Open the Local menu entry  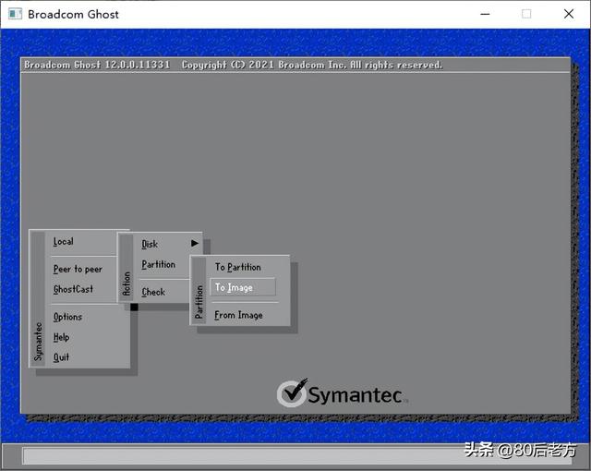coord(64,242)
